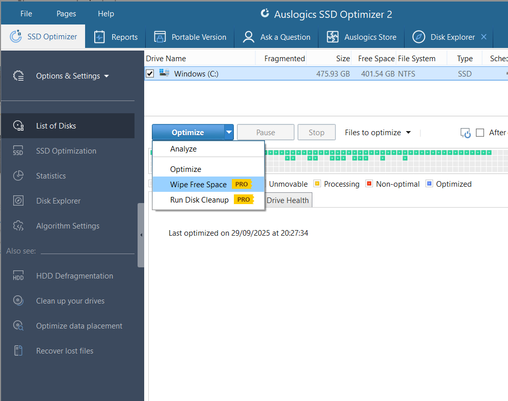Choose Wipe Free Space from menu

pyautogui.click(x=198, y=185)
